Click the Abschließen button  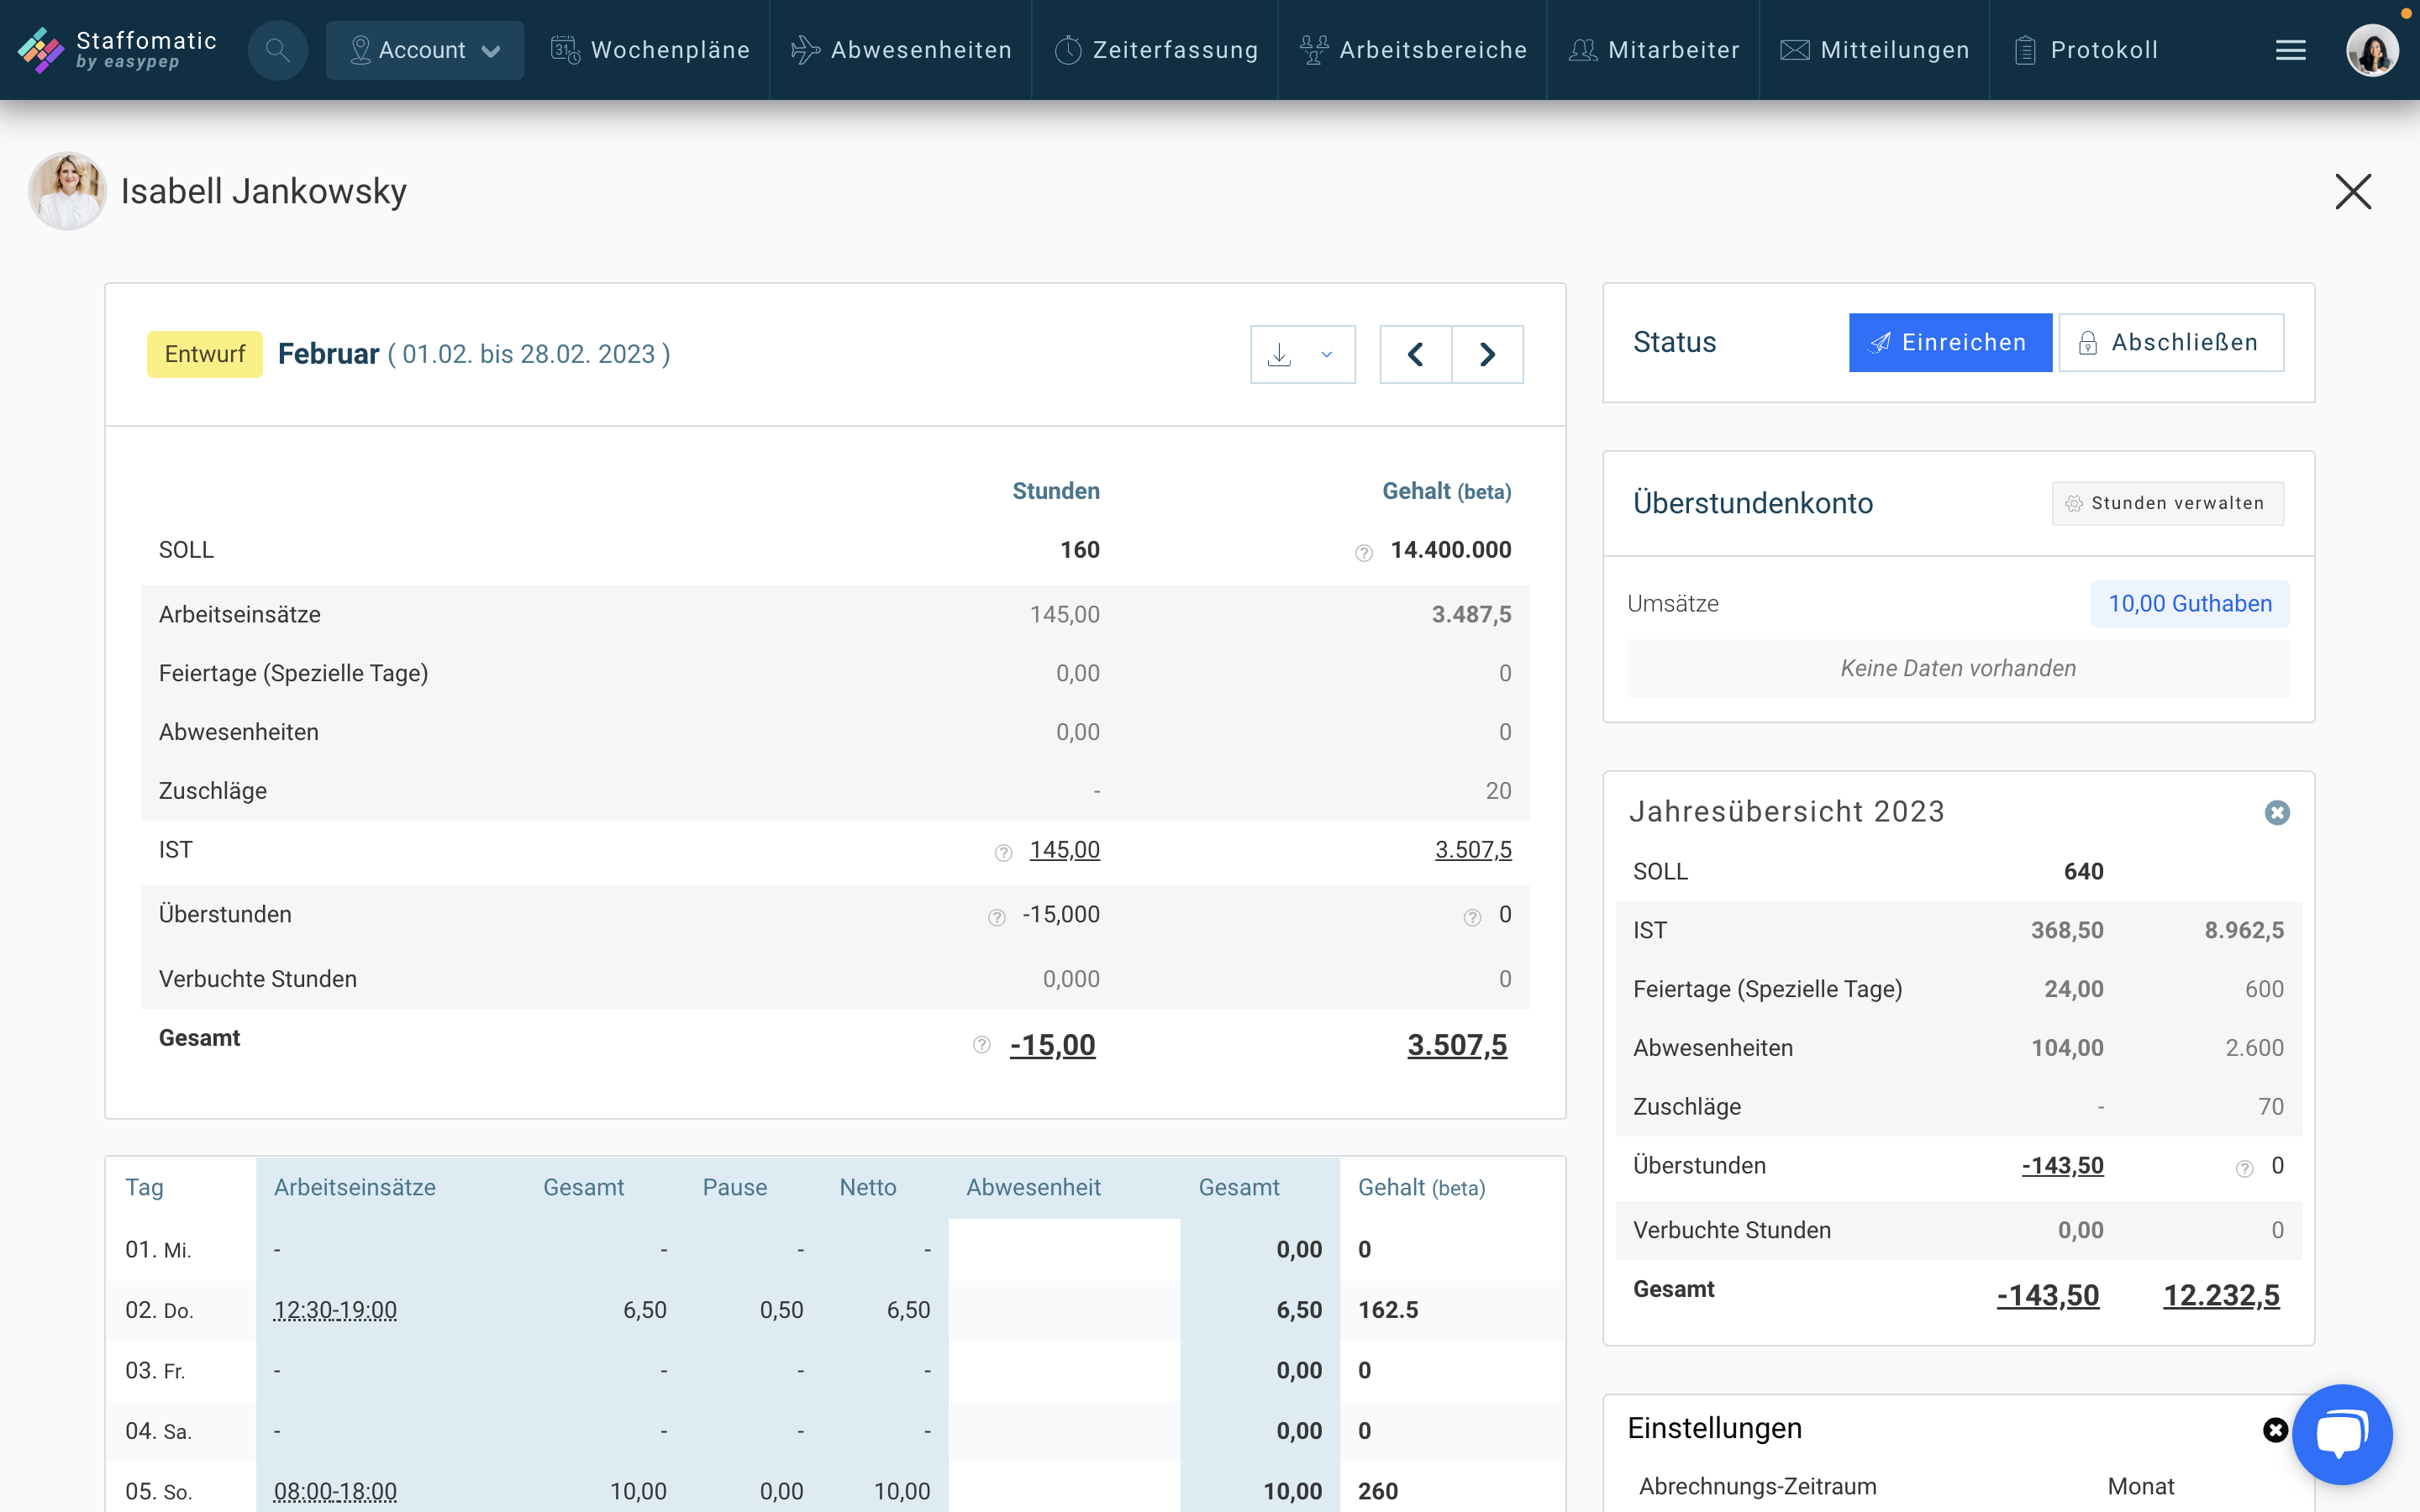pyautogui.click(x=2171, y=343)
